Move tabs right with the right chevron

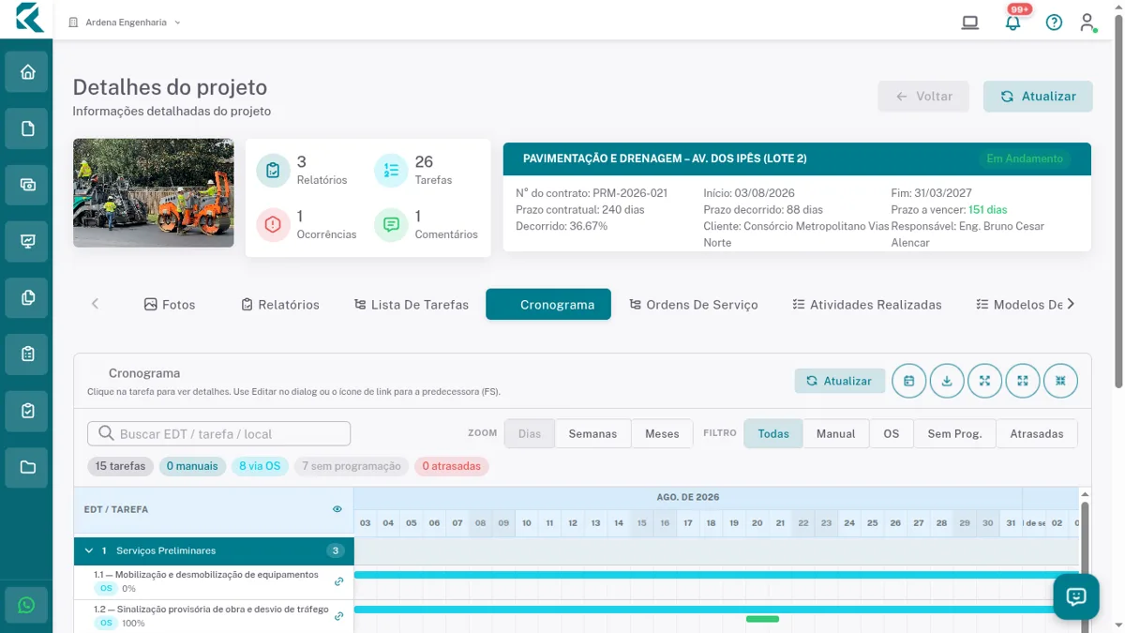1071,304
